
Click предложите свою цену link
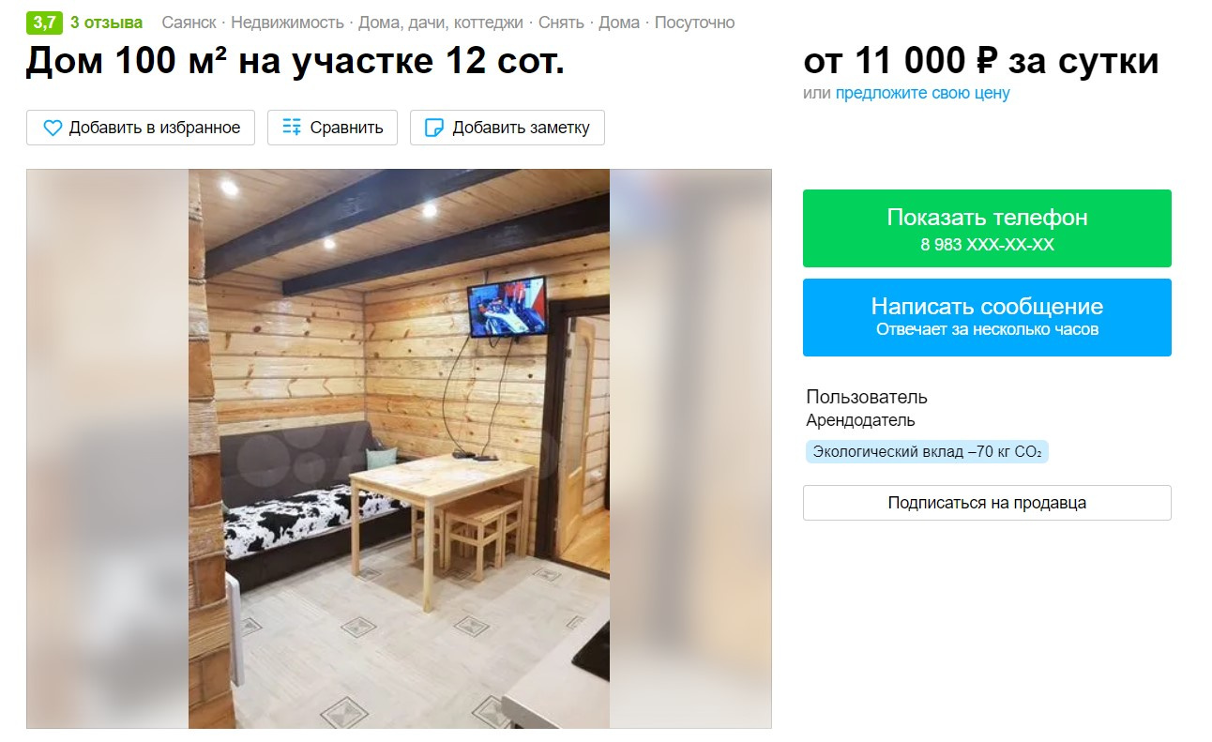(x=923, y=93)
